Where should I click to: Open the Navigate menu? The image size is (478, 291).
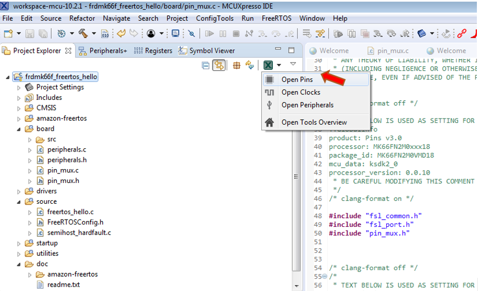click(117, 19)
